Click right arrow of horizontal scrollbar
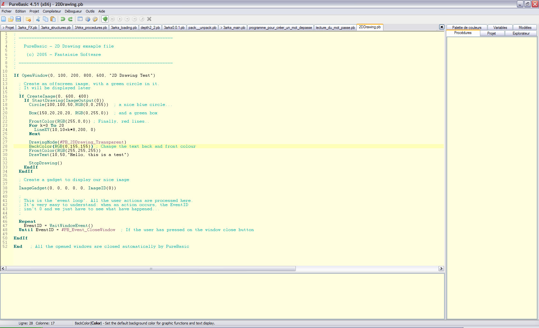Image resolution: width=539 pixels, height=328 pixels. point(441,269)
